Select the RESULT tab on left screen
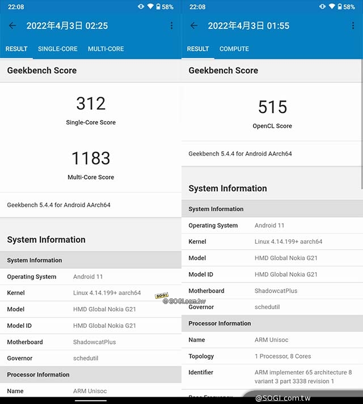The height and width of the screenshot is (404, 363). pos(16,49)
